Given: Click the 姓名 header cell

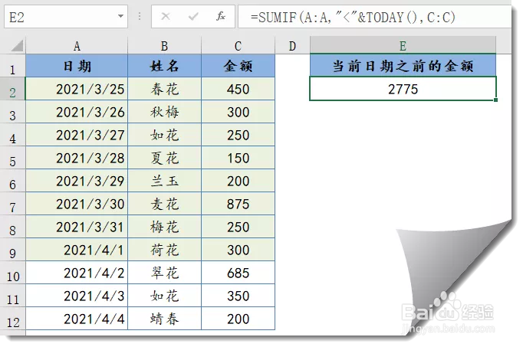Looking at the screenshot, I should [x=164, y=66].
